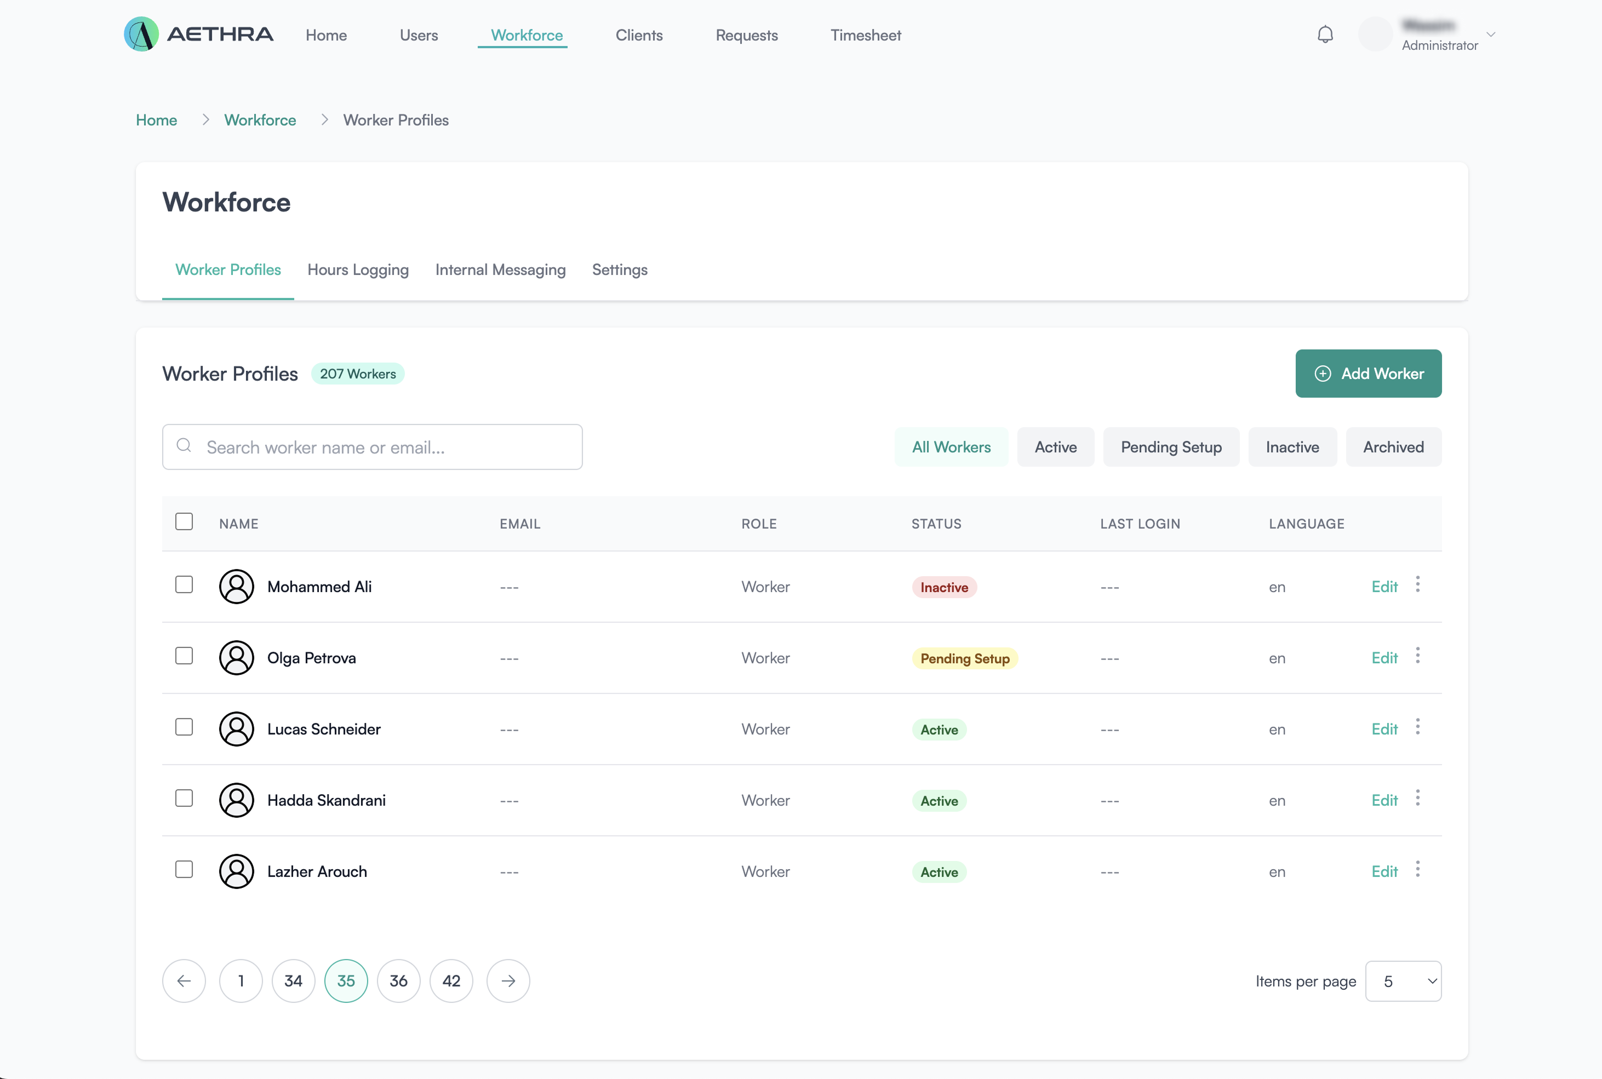
Task: Check the box for Lucas Schneider
Action: coord(184,727)
